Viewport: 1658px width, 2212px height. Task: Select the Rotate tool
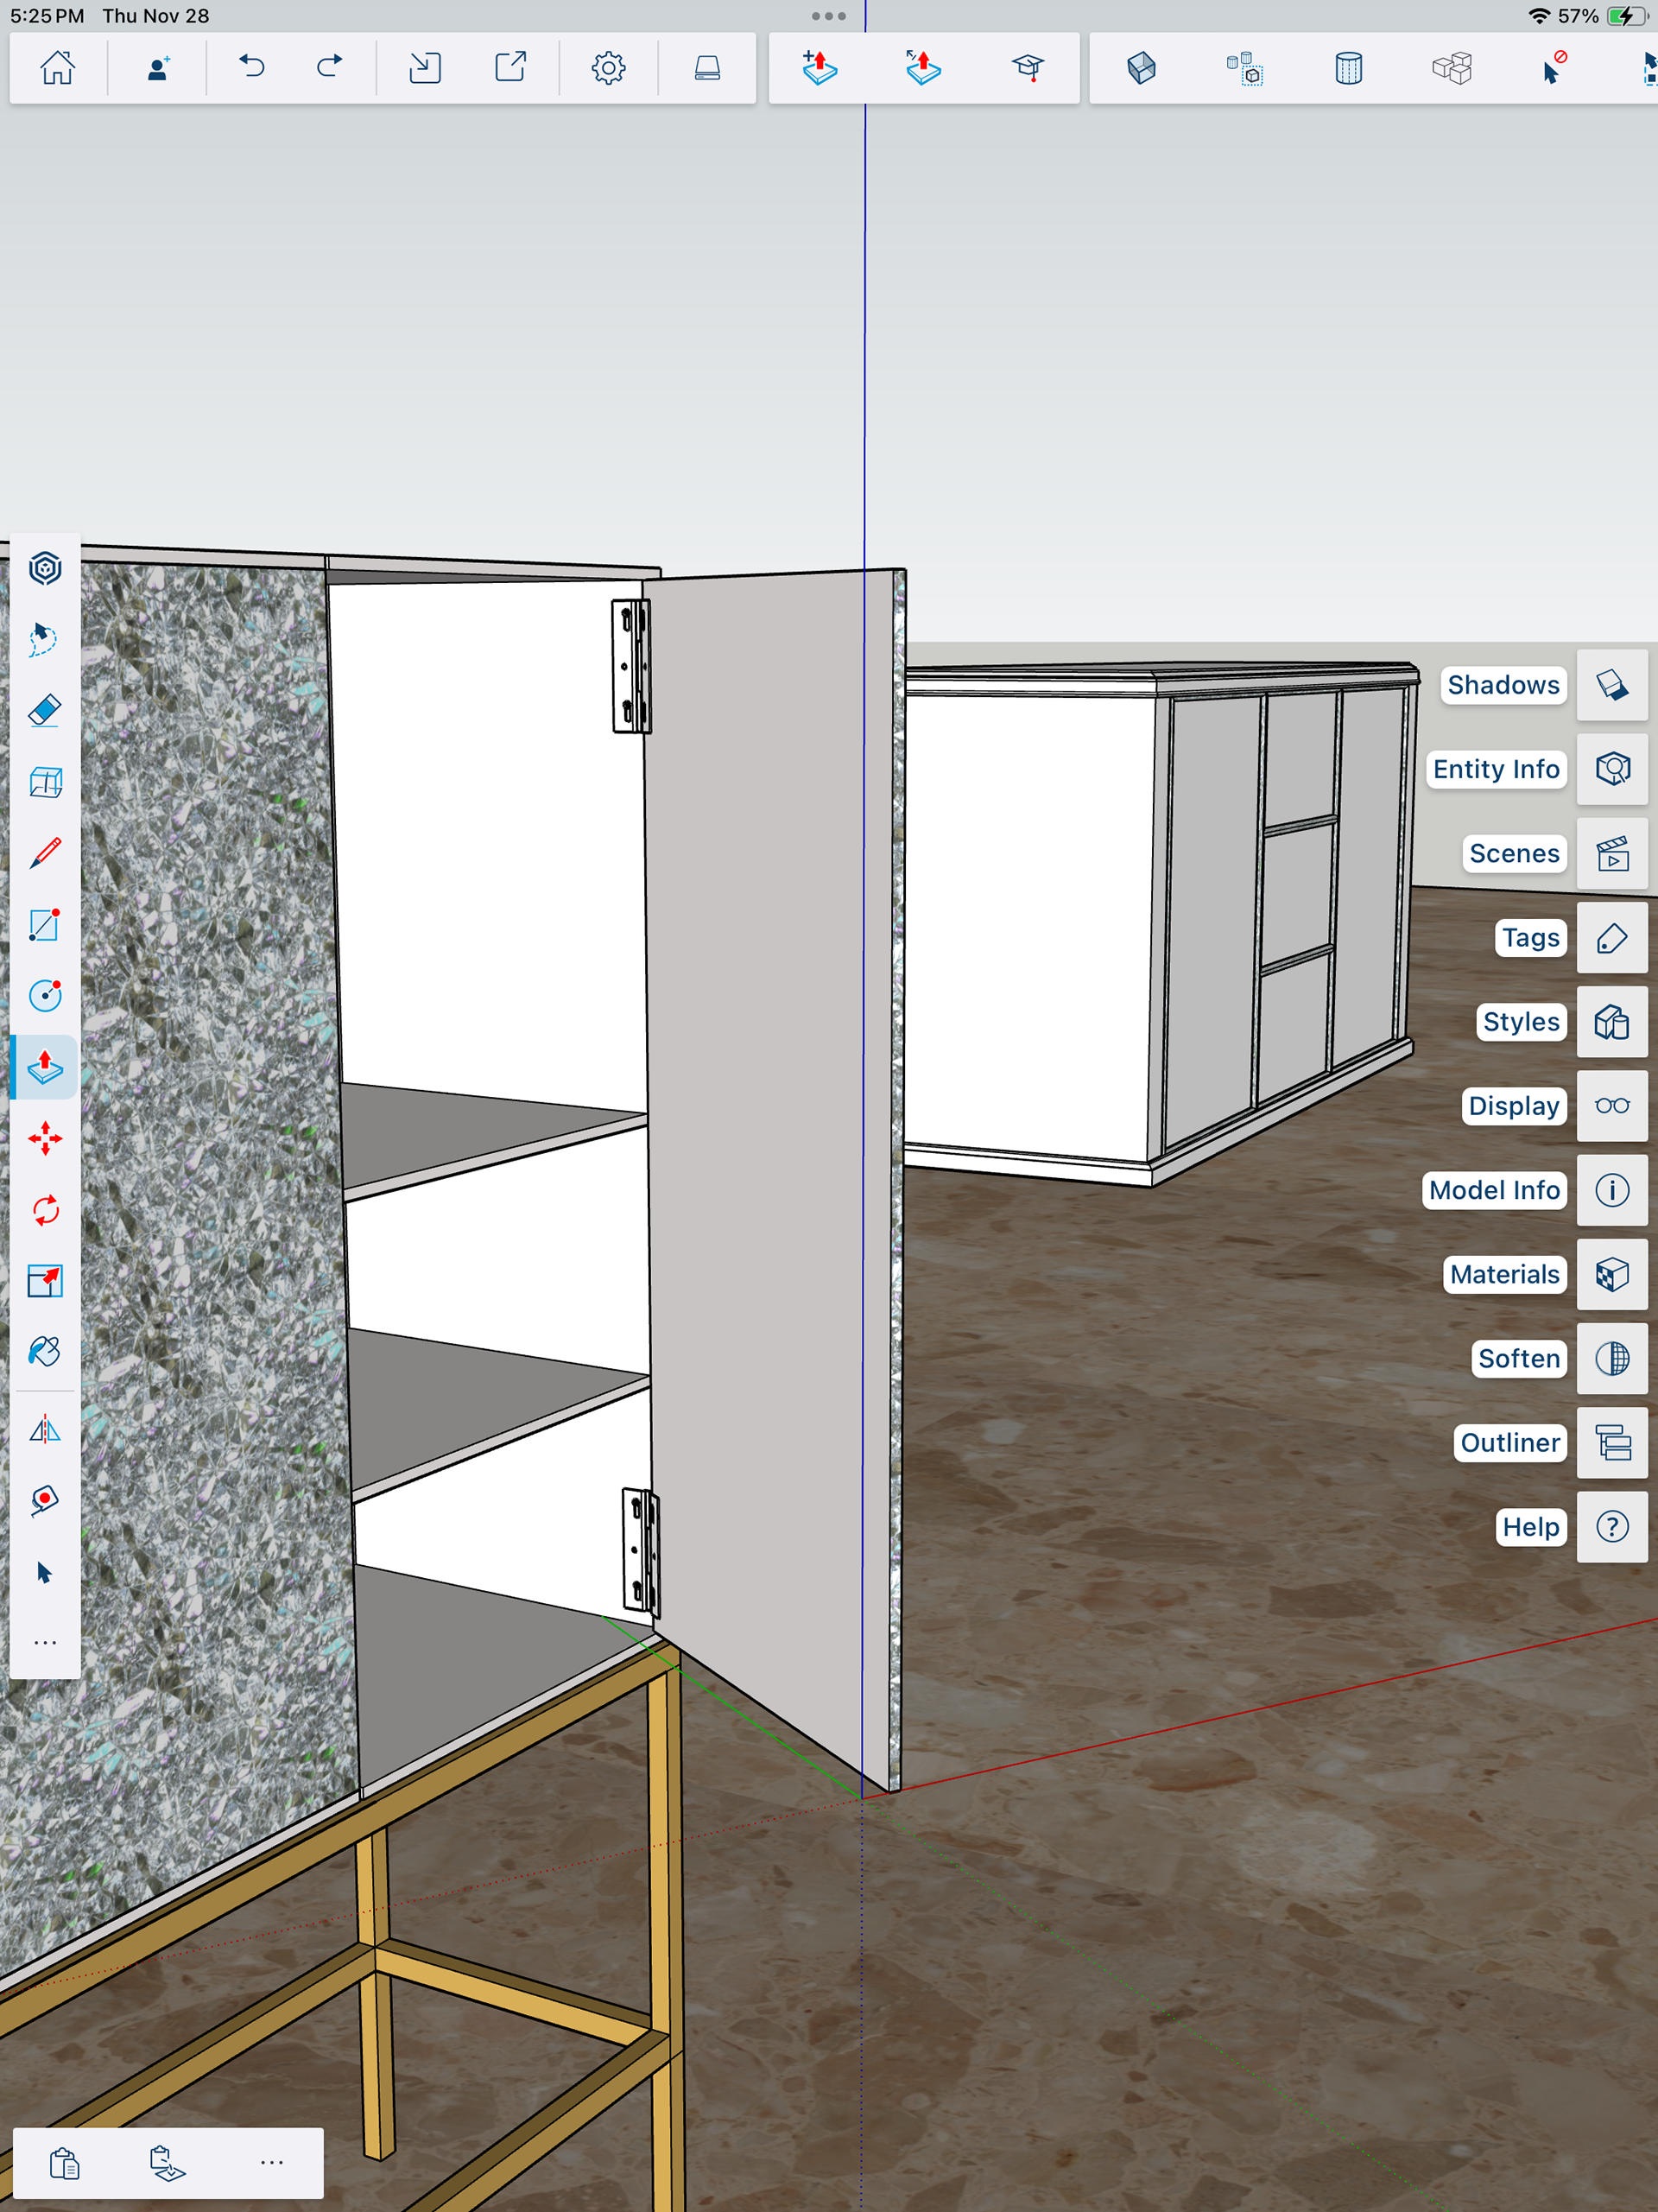click(45, 1210)
